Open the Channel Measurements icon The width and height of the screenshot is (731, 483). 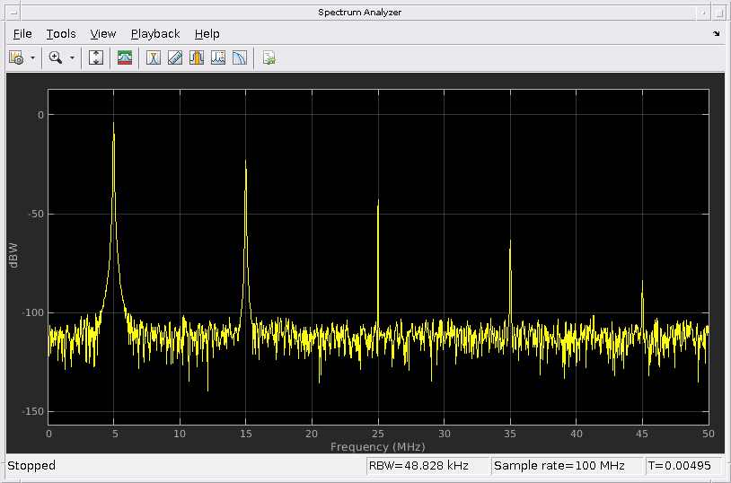click(197, 57)
